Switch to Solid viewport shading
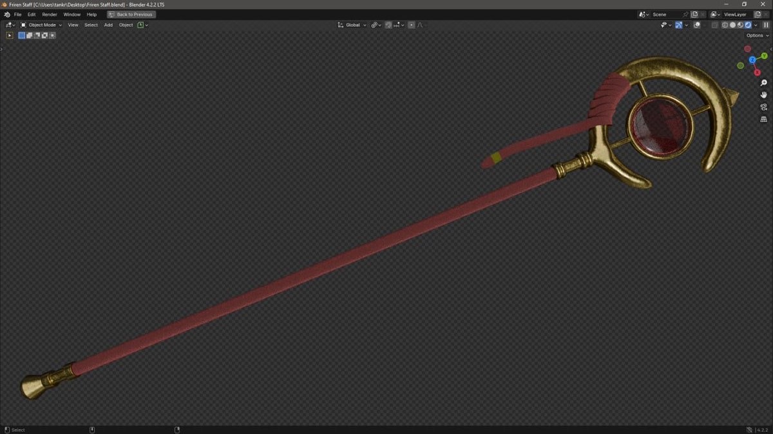The image size is (773, 434). point(732,24)
